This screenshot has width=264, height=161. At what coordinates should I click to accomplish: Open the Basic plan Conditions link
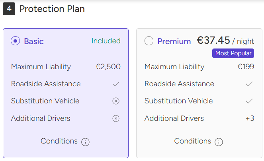(x=59, y=141)
